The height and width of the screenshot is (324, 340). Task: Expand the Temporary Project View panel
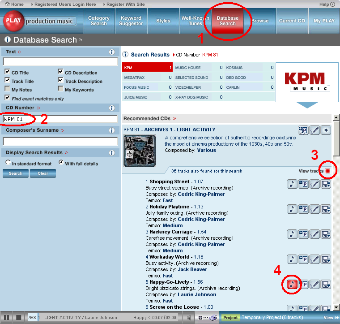(331, 318)
